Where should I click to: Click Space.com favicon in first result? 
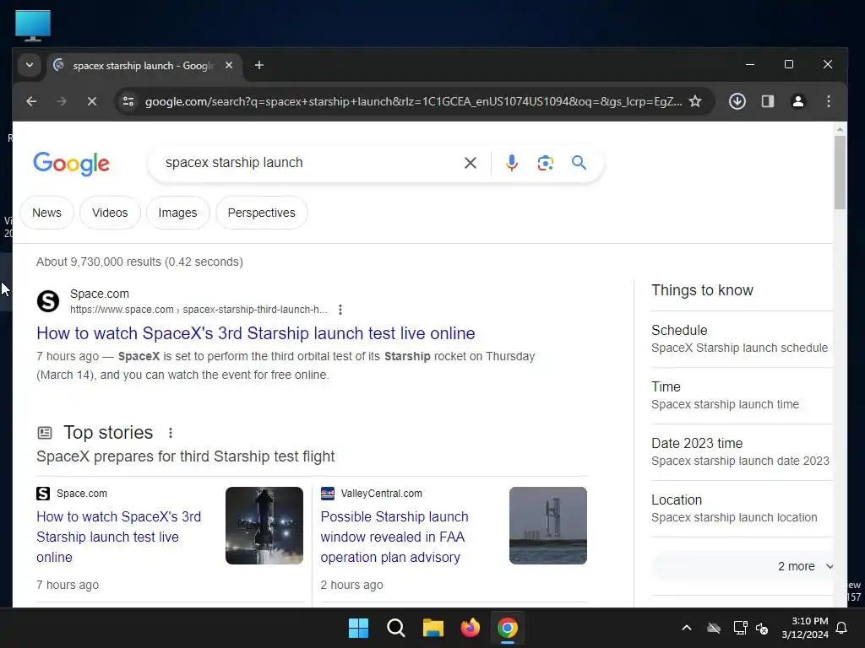click(48, 301)
